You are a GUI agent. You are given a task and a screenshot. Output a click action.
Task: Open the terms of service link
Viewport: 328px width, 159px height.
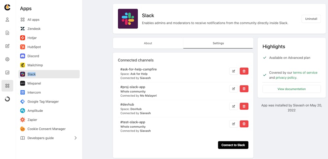tap(305, 73)
